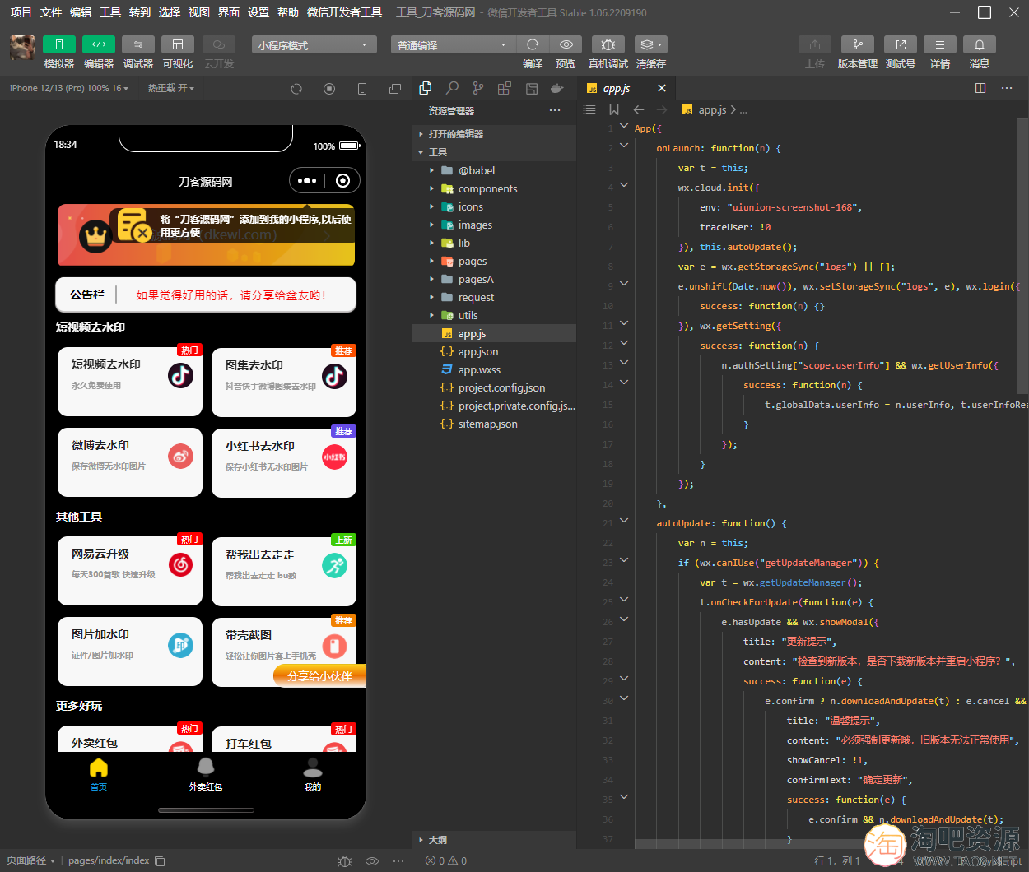Image resolution: width=1029 pixels, height=872 pixels.
Task: Open the source control branch icon
Action: pos(478,88)
